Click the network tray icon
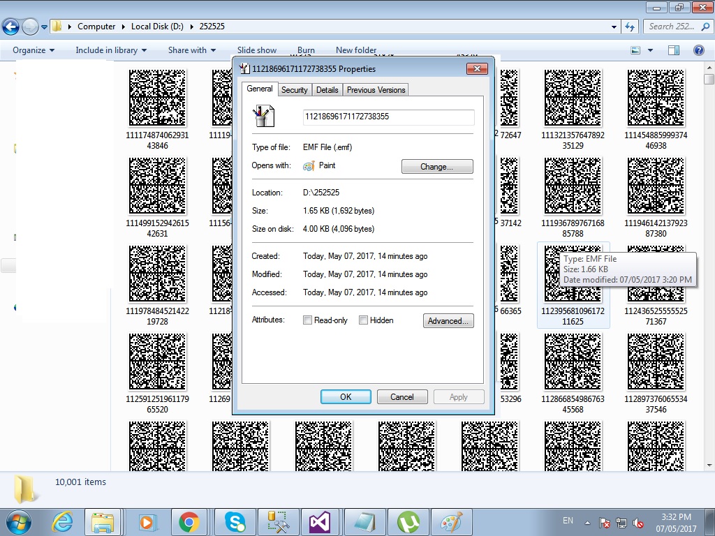 [x=621, y=523]
